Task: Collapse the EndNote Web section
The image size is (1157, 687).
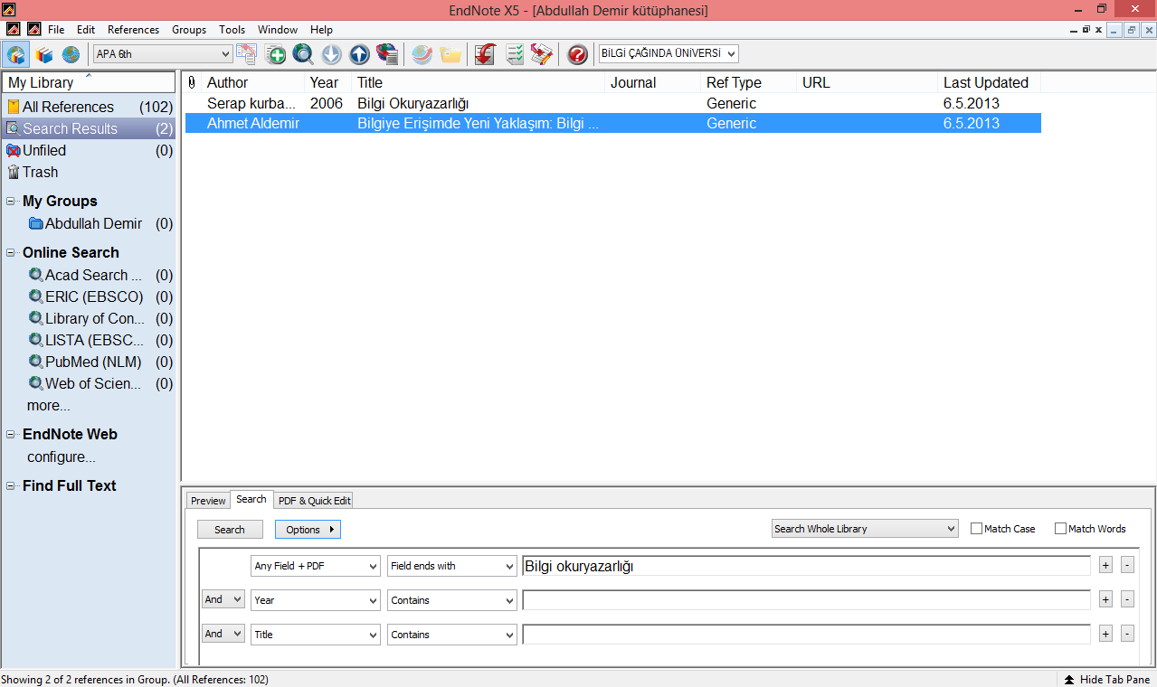Action: point(12,435)
